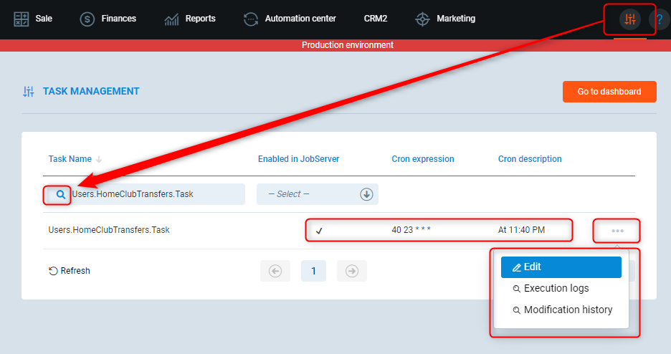Go to next page arrow

(351, 271)
